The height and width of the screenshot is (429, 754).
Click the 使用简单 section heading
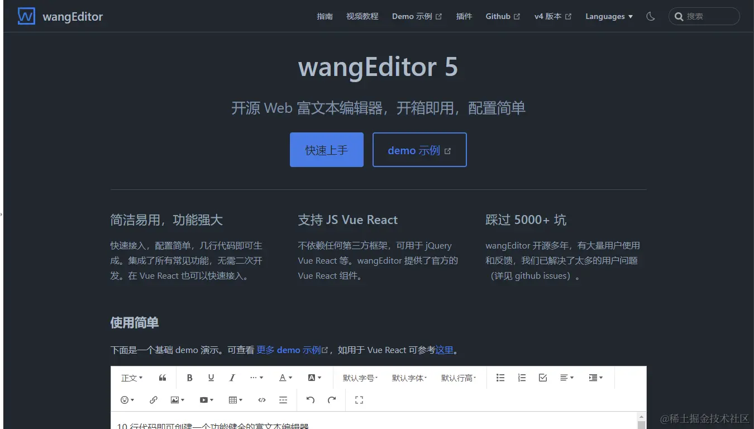point(135,323)
